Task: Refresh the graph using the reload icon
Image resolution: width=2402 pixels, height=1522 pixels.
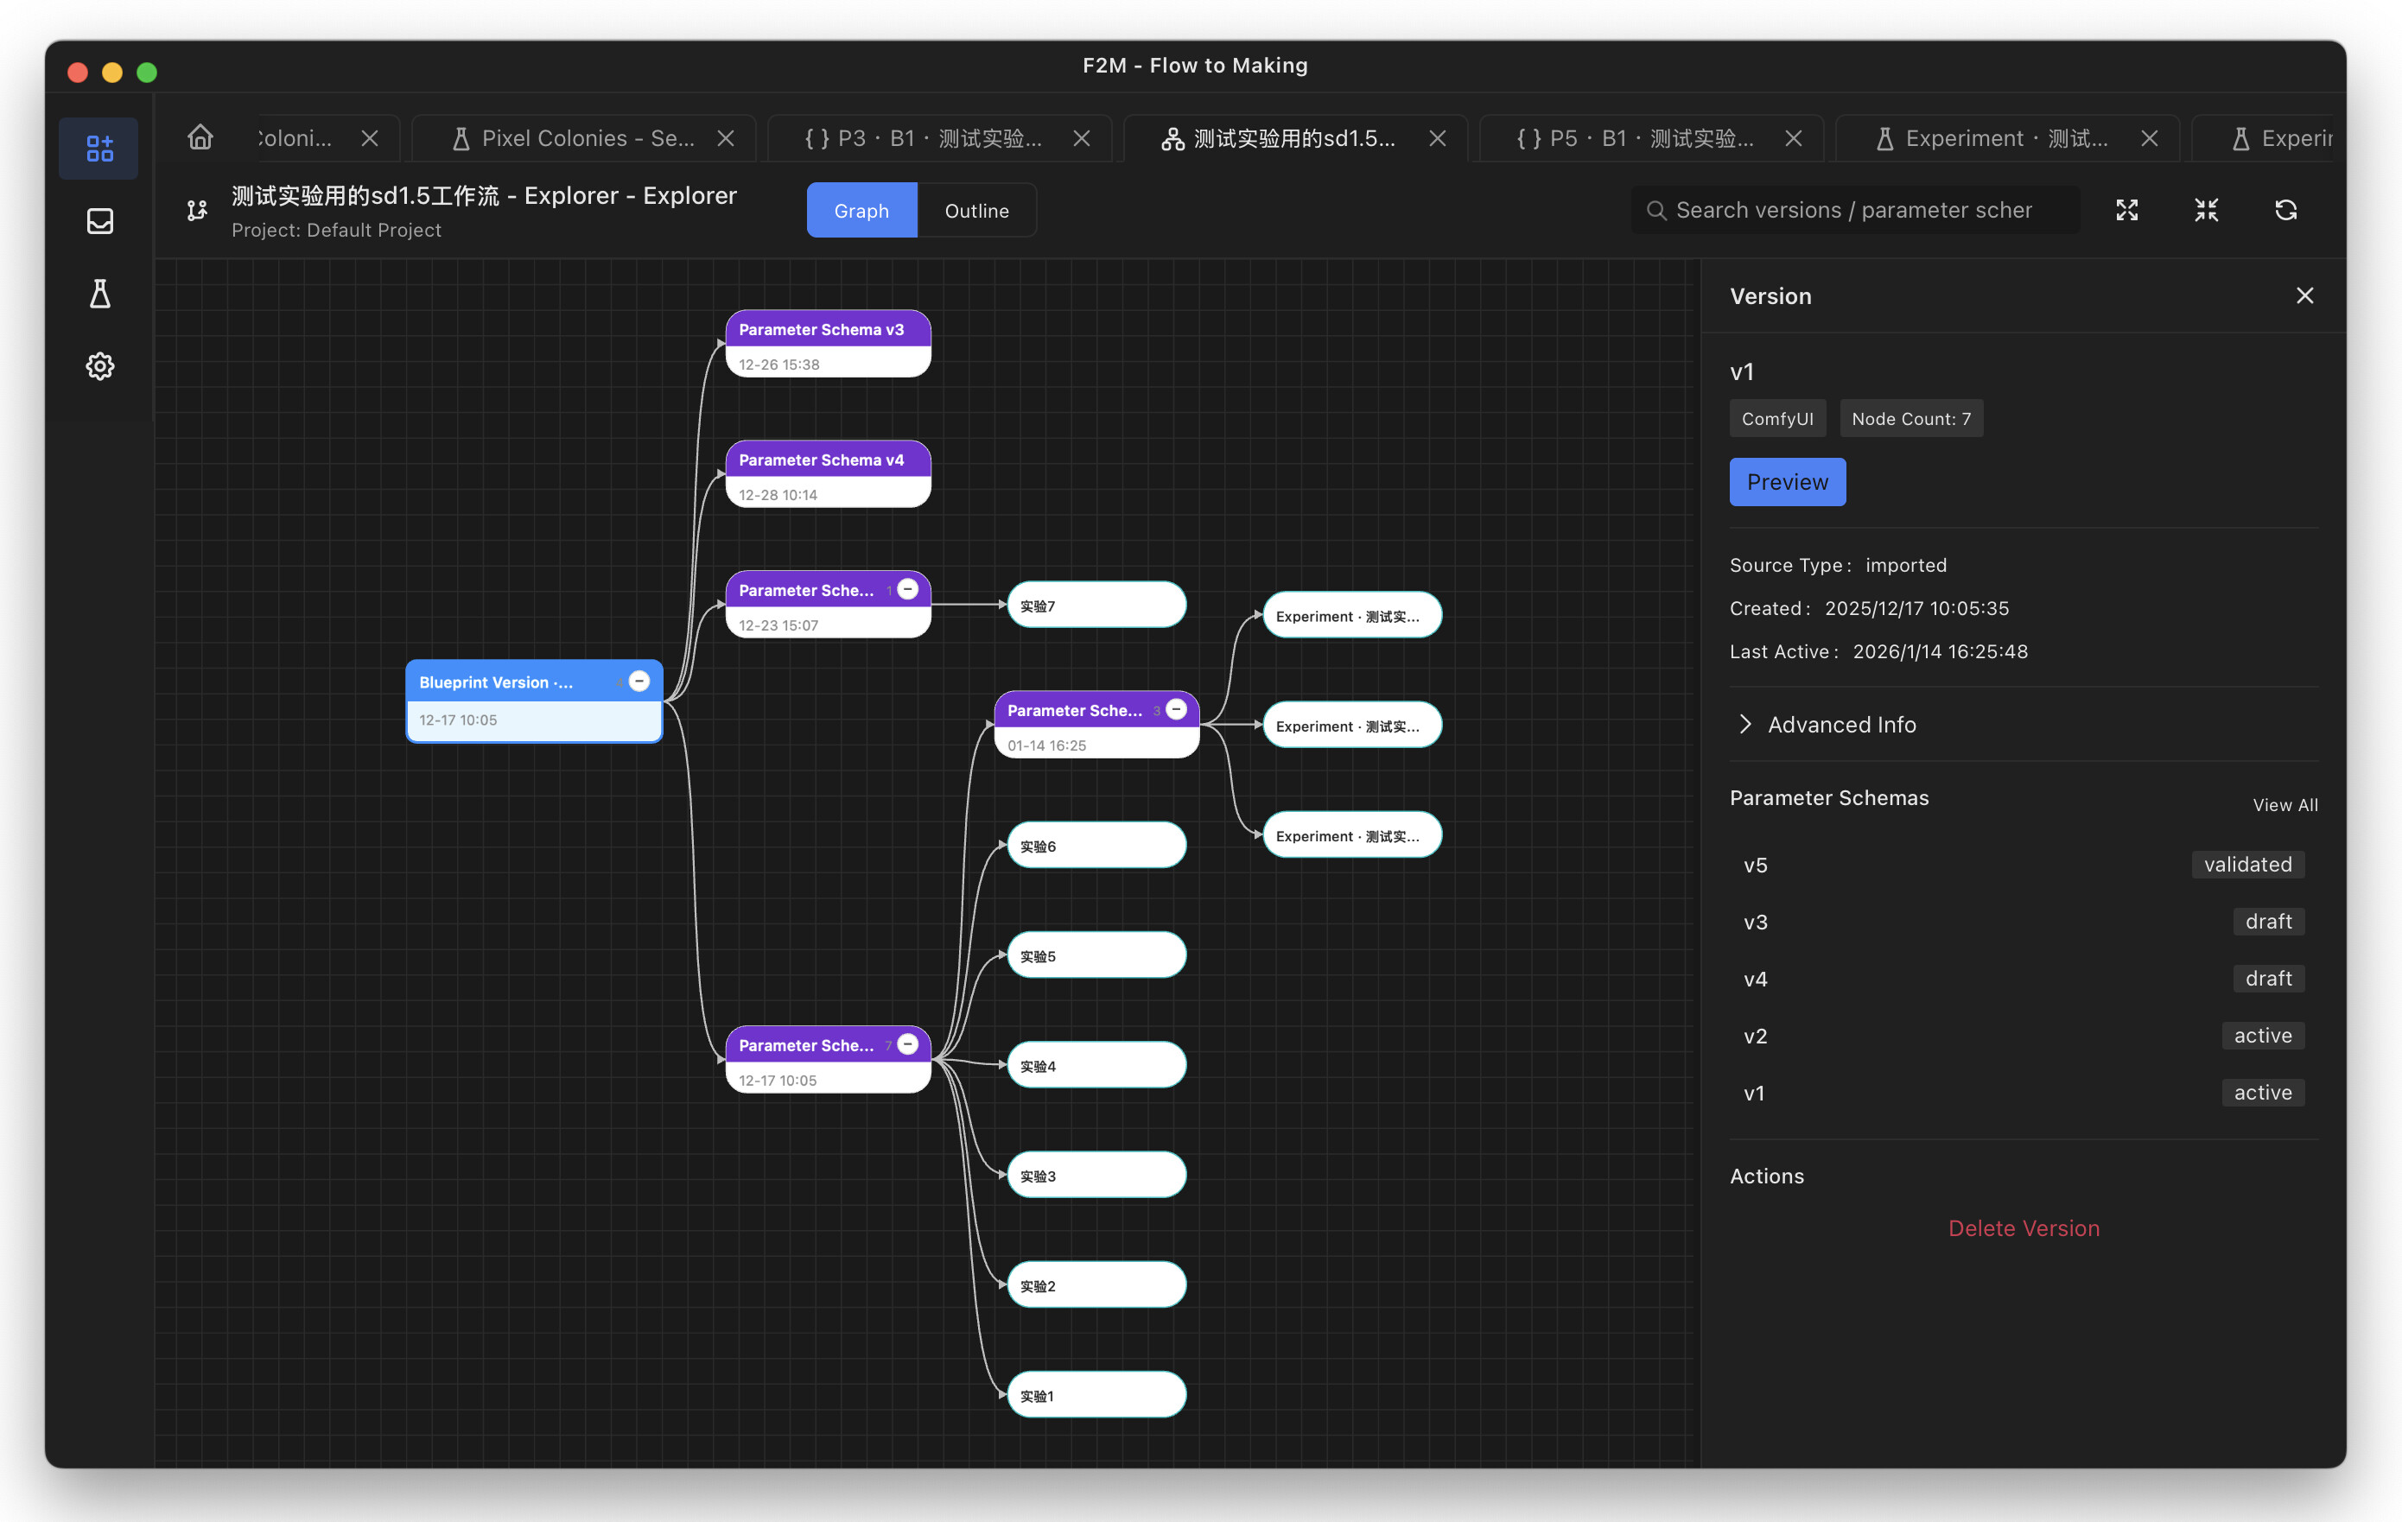Action: (2285, 209)
